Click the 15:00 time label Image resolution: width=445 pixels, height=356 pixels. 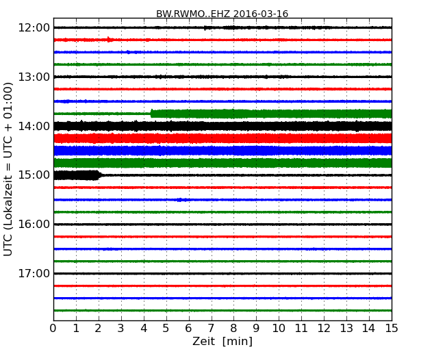[34, 175]
